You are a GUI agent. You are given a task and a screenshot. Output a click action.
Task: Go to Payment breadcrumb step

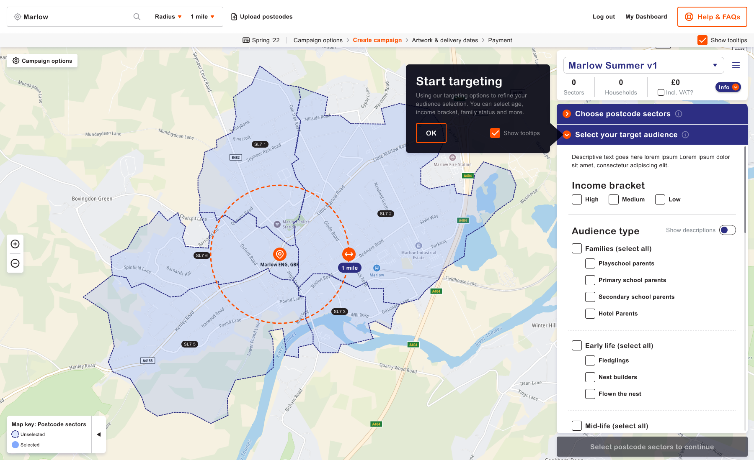(500, 40)
